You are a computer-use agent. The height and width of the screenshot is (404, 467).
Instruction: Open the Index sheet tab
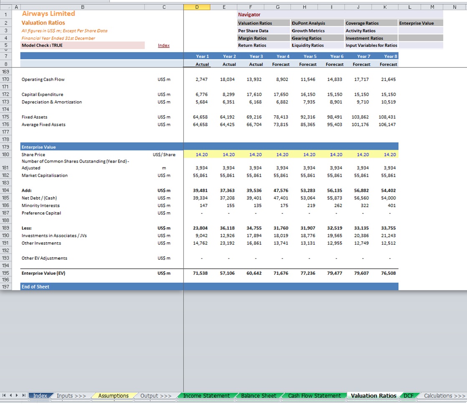40,396
